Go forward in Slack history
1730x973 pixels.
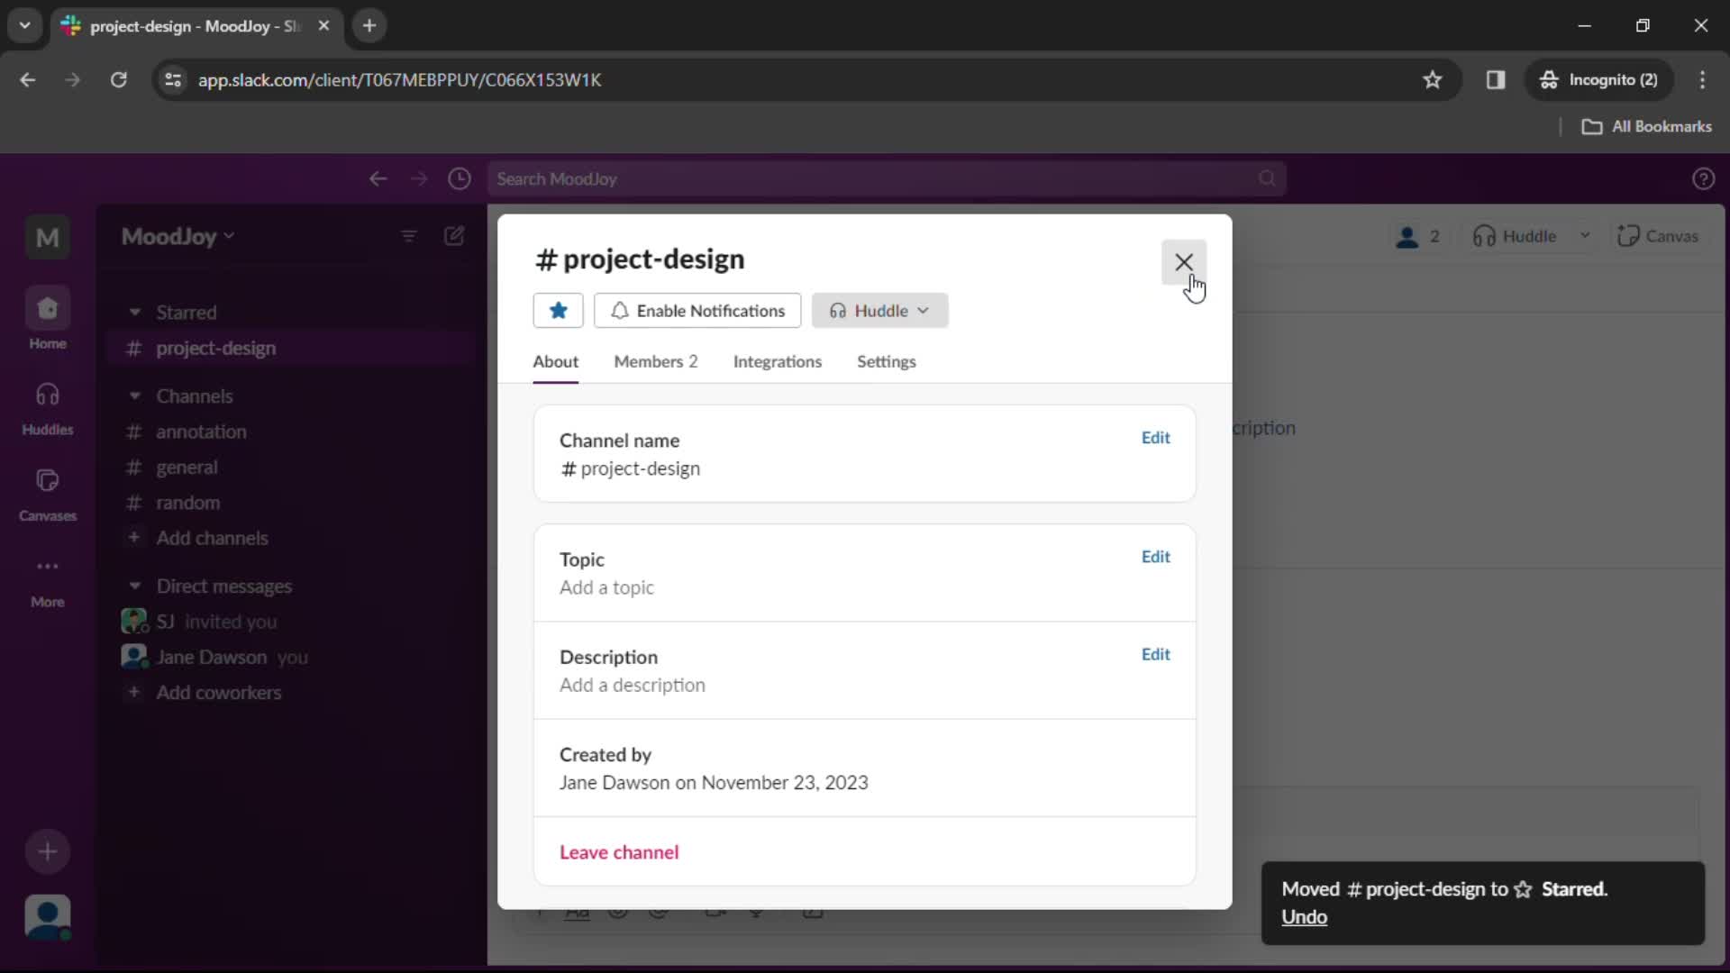point(419,178)
